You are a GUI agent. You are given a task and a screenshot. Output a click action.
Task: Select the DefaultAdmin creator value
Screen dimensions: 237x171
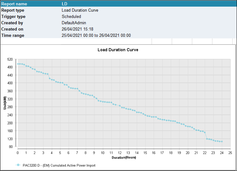74,23
